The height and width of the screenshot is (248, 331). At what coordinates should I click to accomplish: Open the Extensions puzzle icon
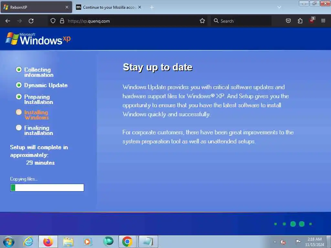click(300, 21)
